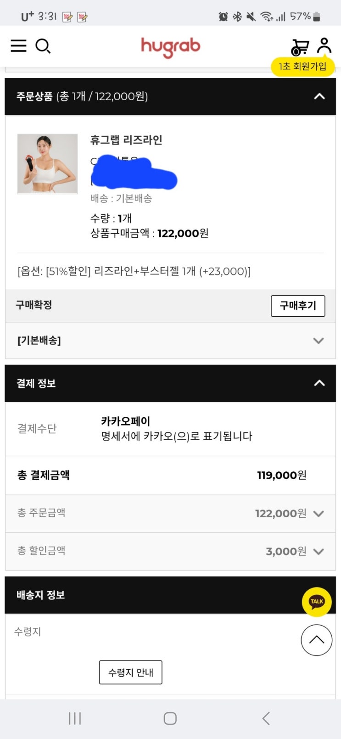Open the user account icon

click(324, 45)
